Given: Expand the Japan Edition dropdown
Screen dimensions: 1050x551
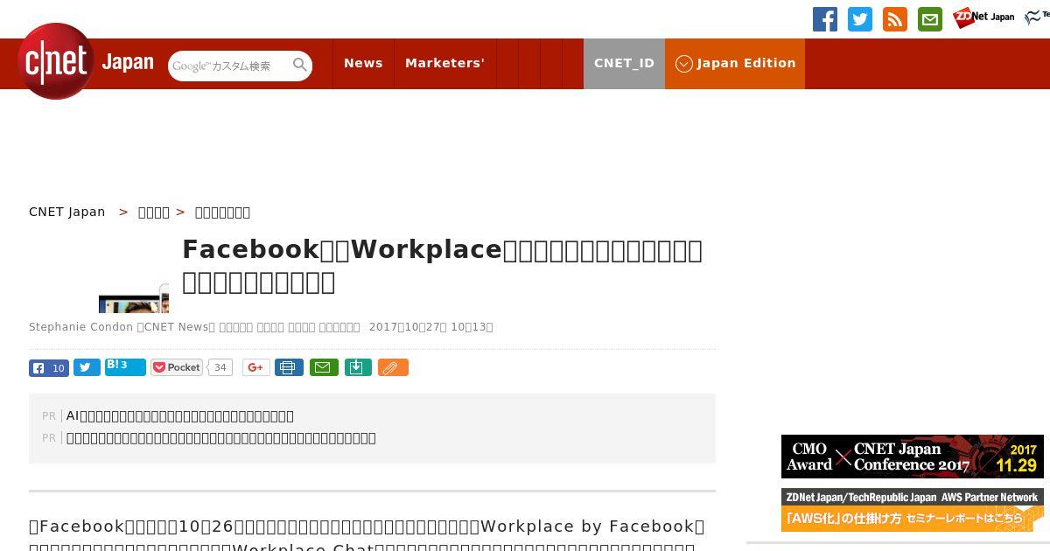Looking at the screenshot, I should tap(735, 63).
